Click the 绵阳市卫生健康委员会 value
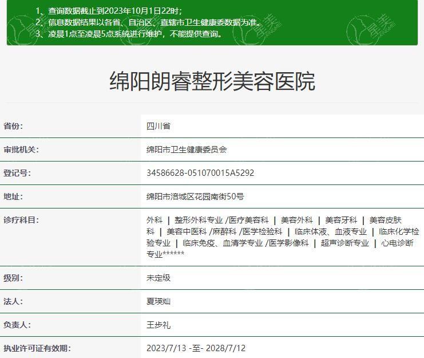Screen dimensions: 424x358 [187, 150]
